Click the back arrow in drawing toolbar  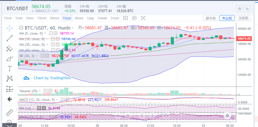coord(10,99)
